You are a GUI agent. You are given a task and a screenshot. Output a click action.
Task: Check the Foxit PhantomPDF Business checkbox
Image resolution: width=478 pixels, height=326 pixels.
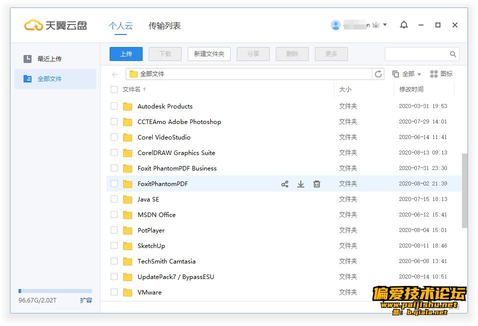tap(114, 168)
